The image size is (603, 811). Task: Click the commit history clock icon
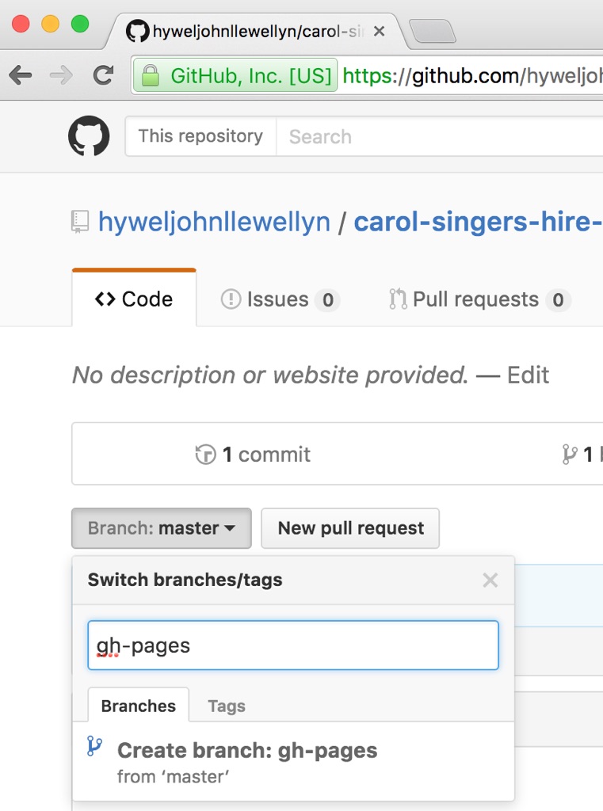pyautogui.click(x=205, y=455)
